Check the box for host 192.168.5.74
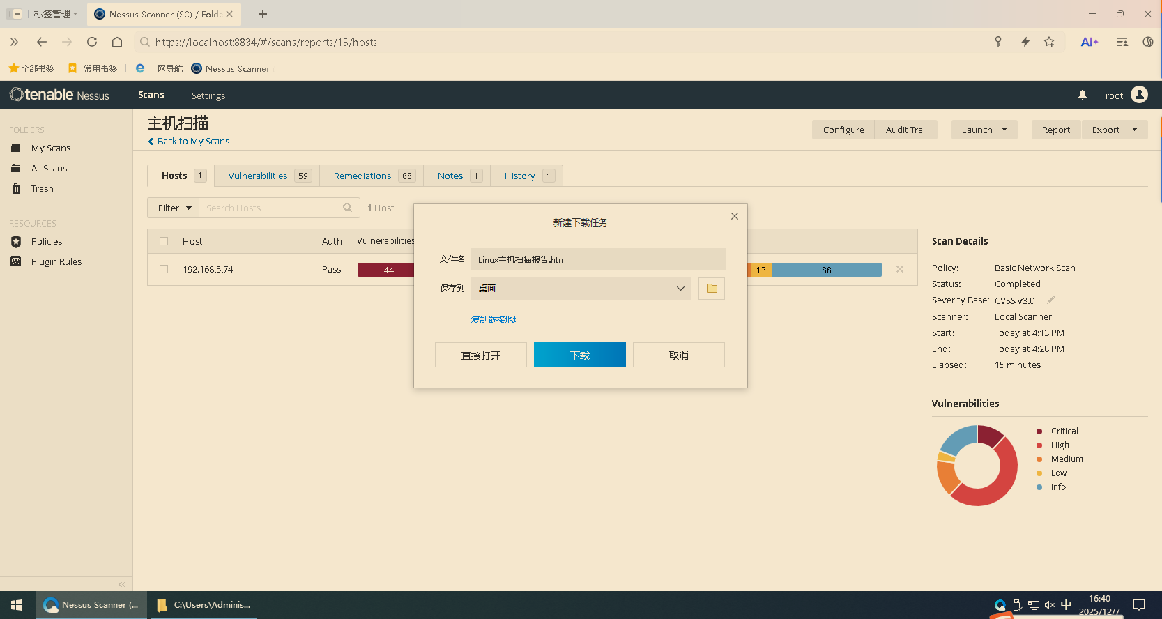The image size is (1162, 619). coord(164,269)
